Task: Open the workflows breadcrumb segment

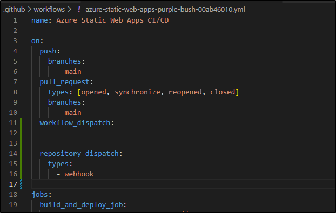Action: [x=49, y=10]
